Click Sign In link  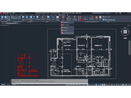pos(110,13)
